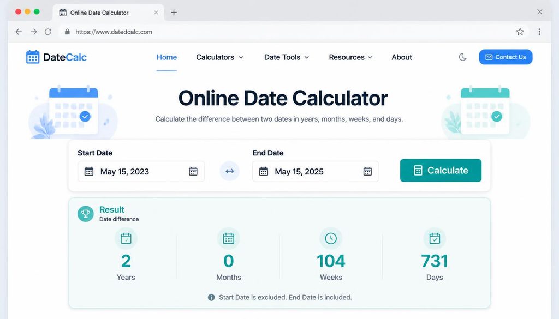Expand the Date Tools dropdown menu
The image size is (559, 319).
pos(287,57)
